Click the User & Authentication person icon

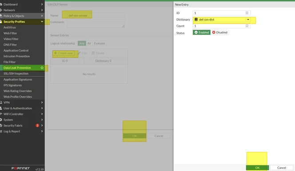pos(1,108)
